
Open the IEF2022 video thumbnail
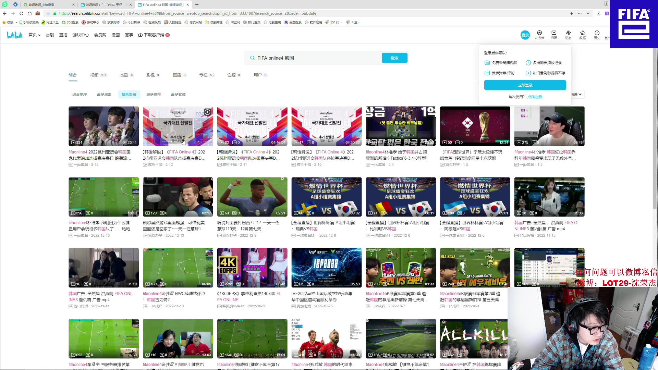(x=327, y=268)
